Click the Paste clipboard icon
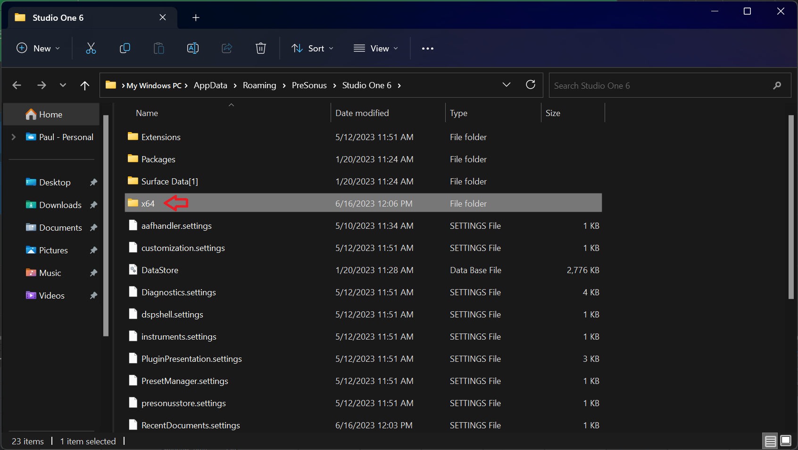 [x=159, y=48]
